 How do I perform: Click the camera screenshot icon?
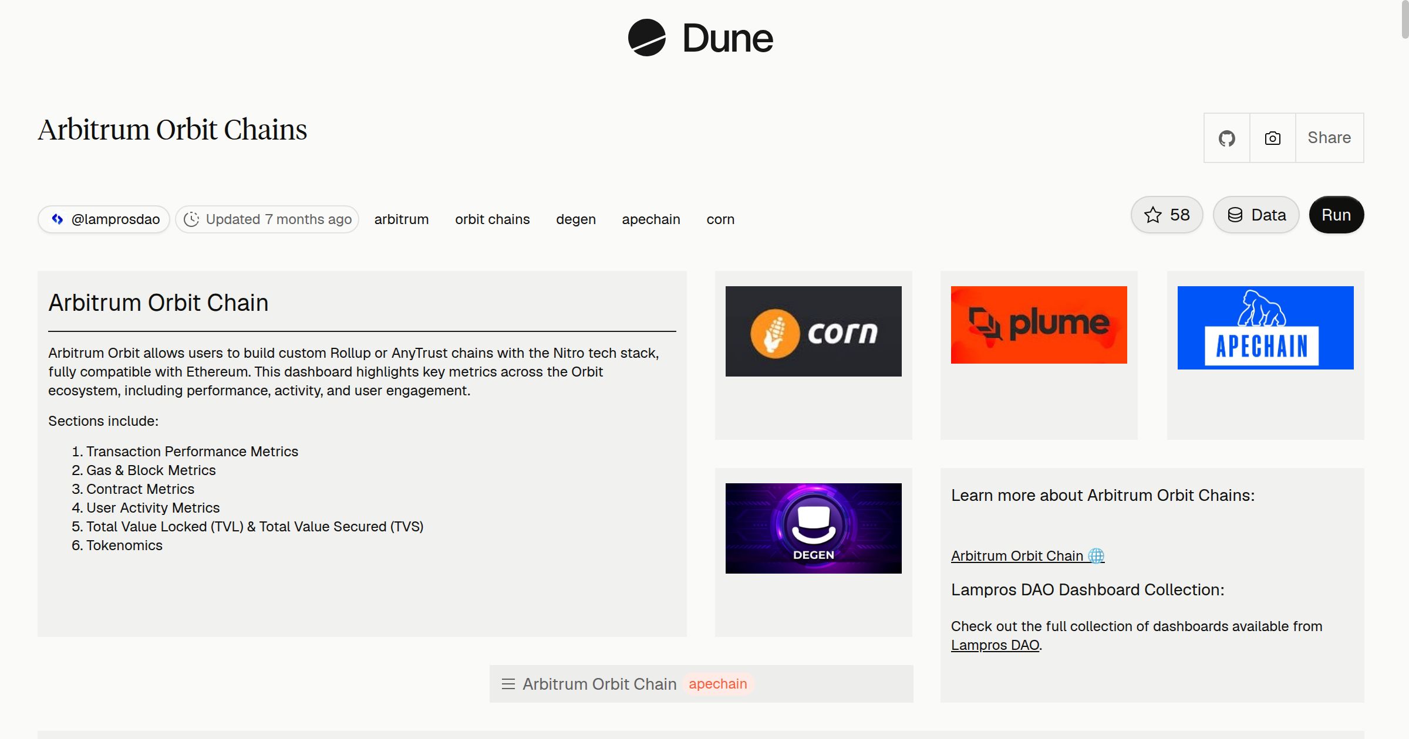pyautogui.click(x=1273, y=138)
